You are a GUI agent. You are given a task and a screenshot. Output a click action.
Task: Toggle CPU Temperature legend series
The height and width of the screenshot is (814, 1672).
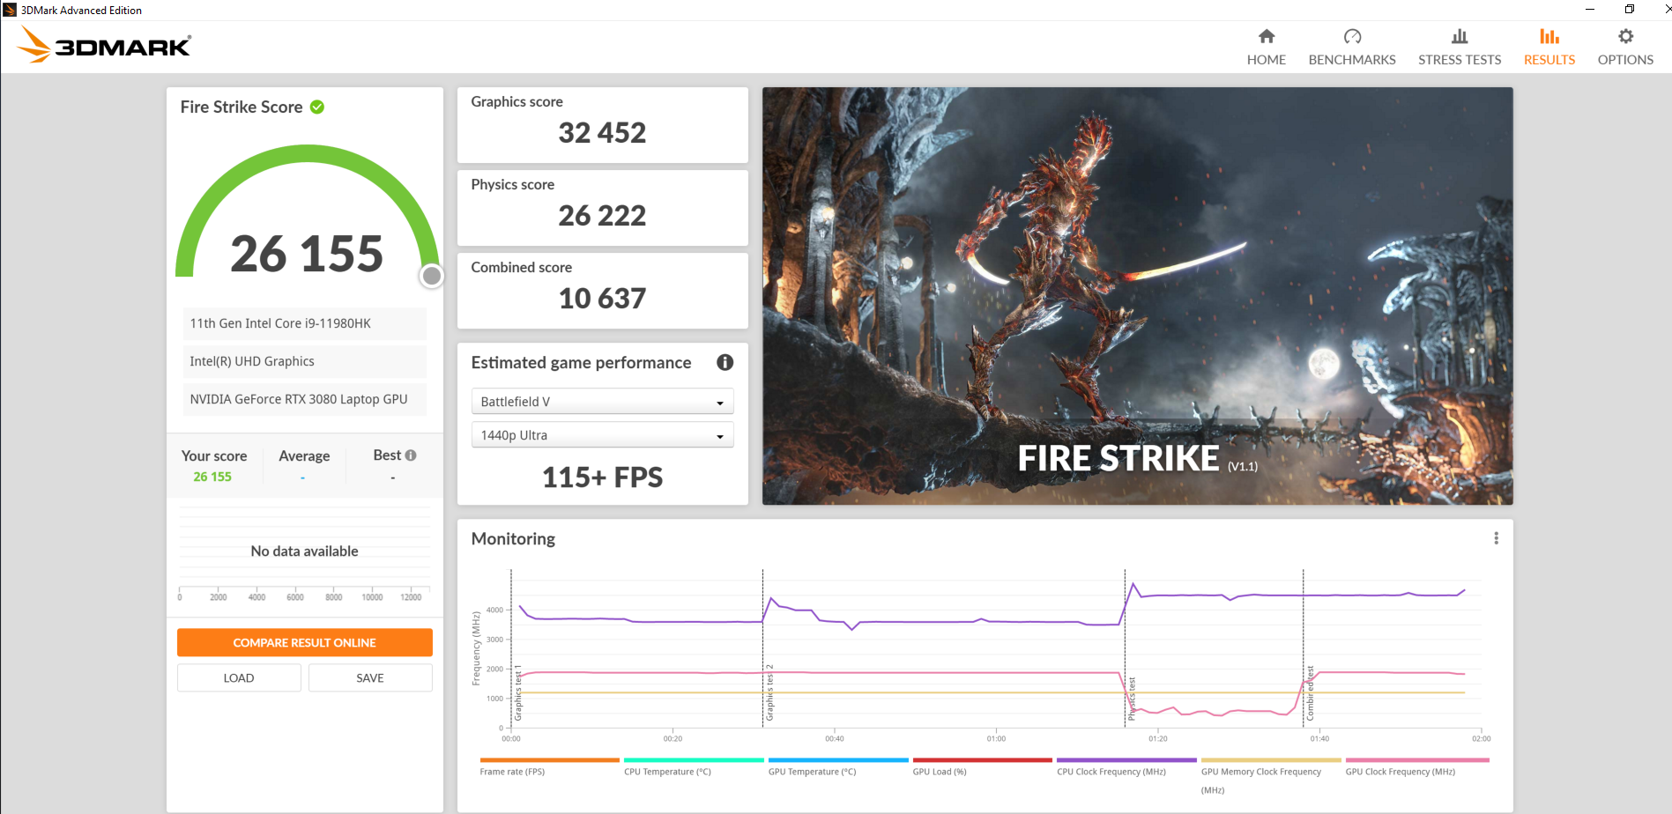[x=667, y=772]
